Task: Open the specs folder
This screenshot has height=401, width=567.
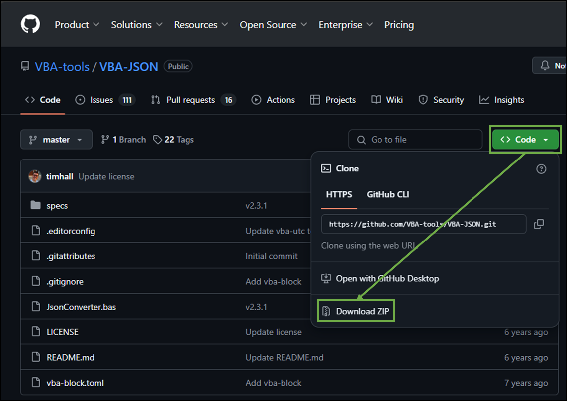Action: (57, 206)
